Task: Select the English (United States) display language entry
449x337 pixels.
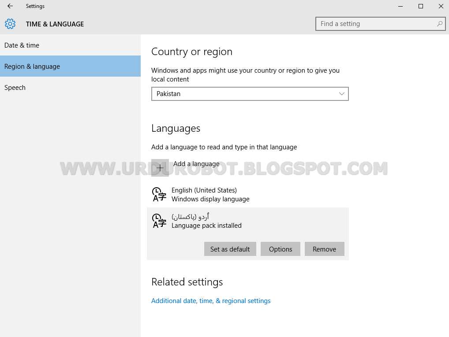Action: [x=210, y=194]
